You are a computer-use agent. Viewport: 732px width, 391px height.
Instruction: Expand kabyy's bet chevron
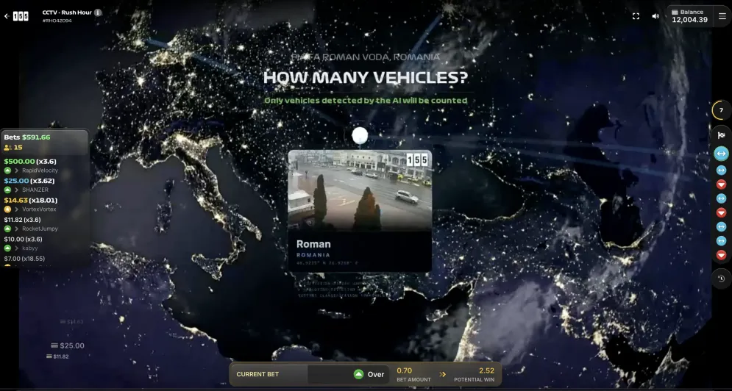pos(17,248)
